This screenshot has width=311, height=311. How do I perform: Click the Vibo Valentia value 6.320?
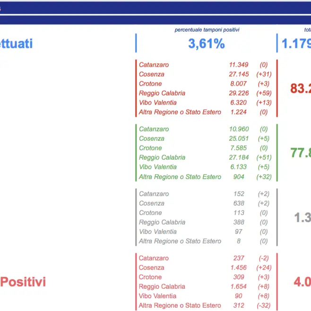click(x=239, y=103)
